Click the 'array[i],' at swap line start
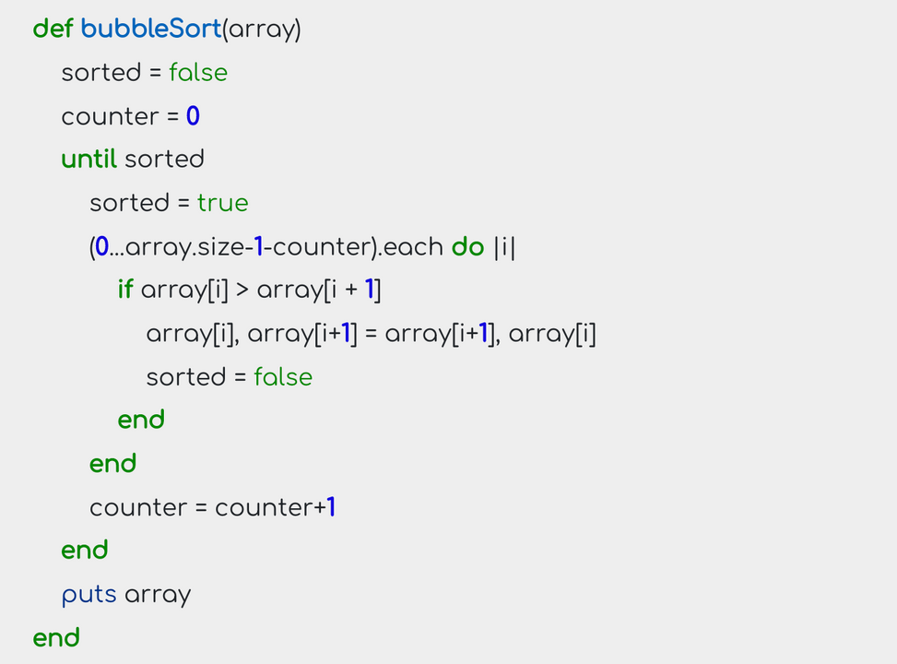 click(192, 334)
